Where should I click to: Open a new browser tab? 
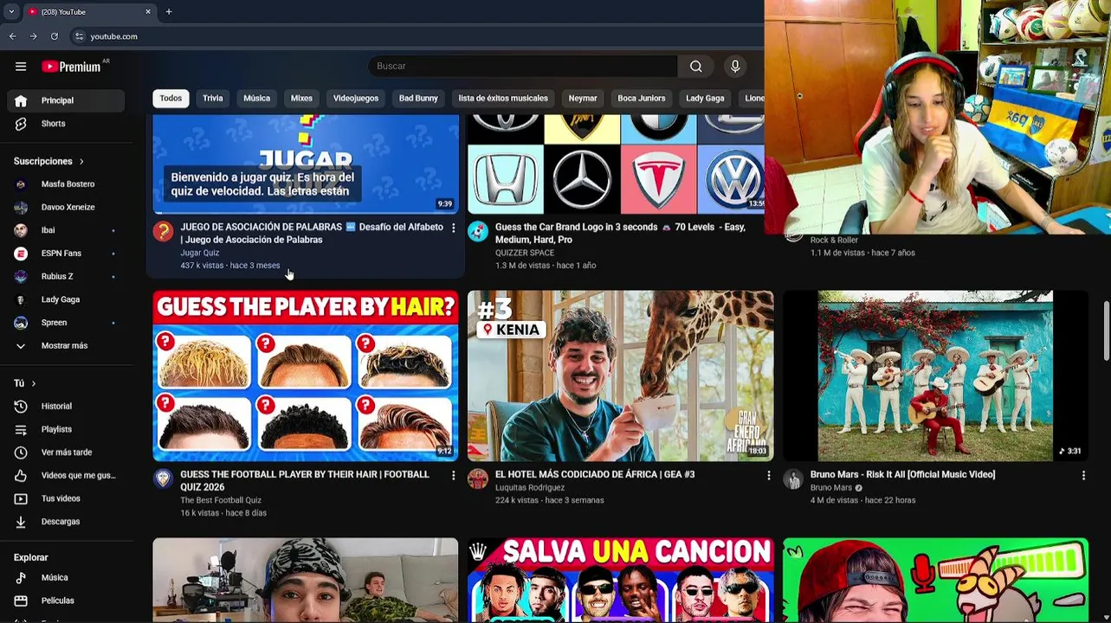169,11
